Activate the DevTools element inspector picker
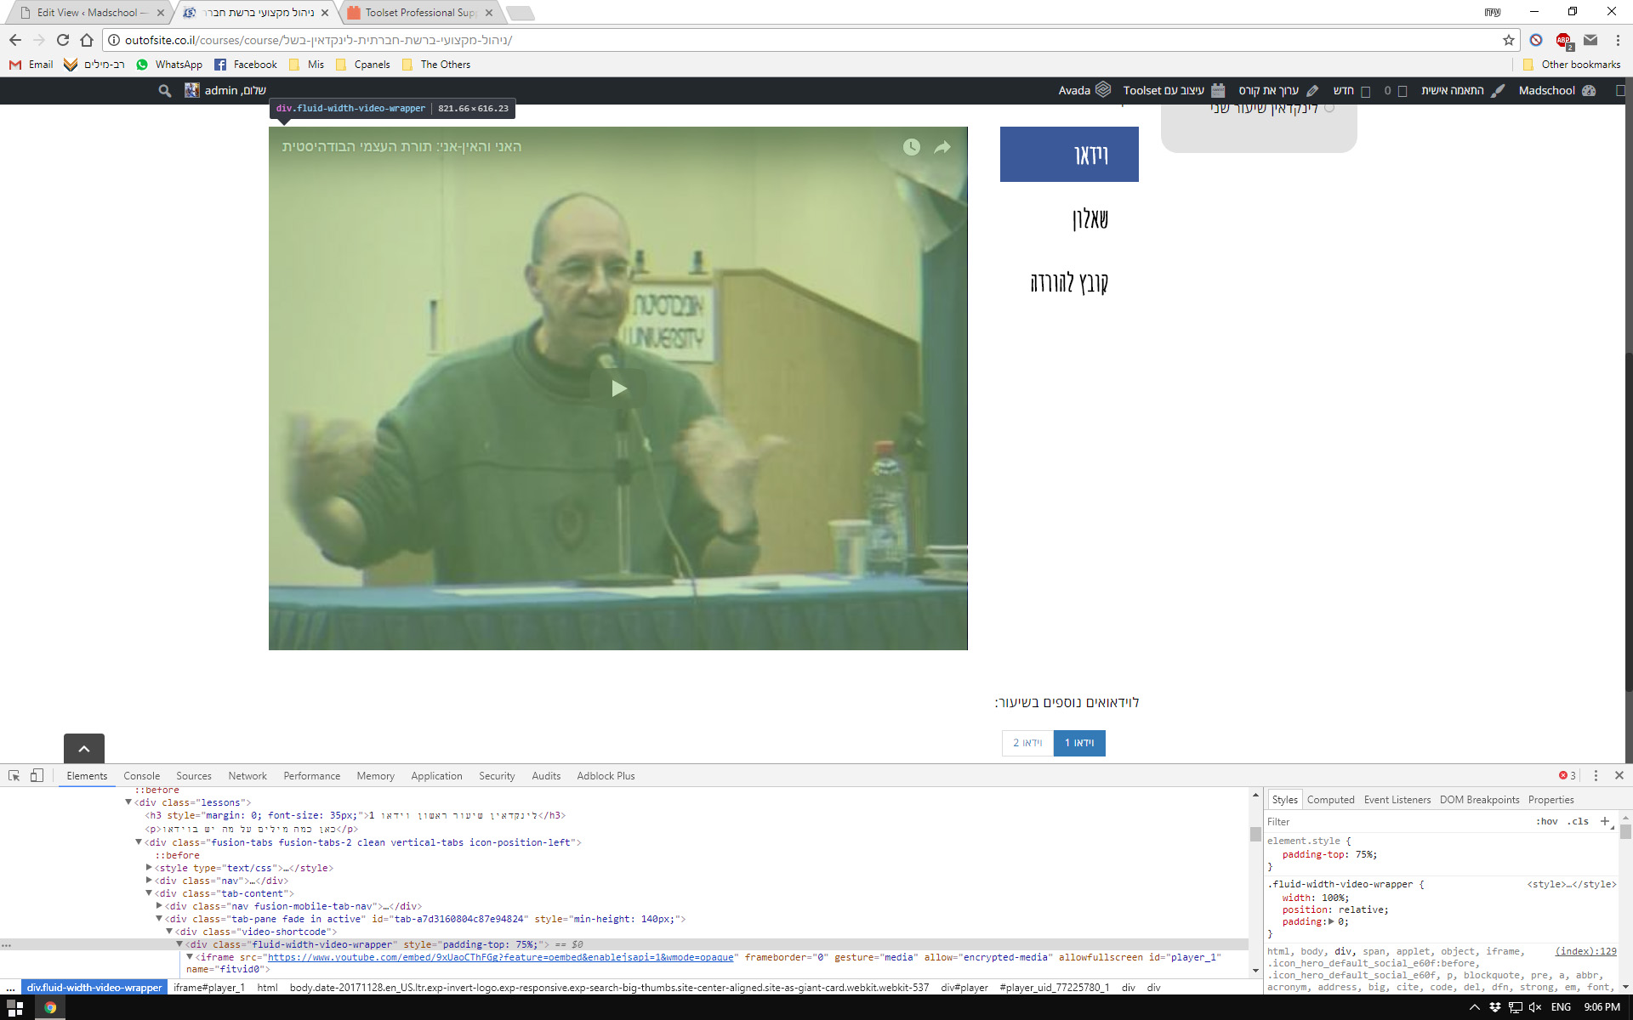The width and height of the screenshot is (1633, 1020). tap(14, 775)
